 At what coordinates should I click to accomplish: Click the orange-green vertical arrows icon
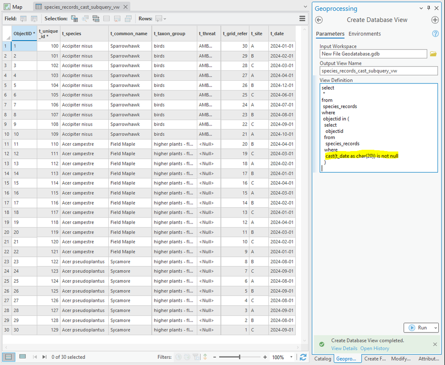coord(205,357)
